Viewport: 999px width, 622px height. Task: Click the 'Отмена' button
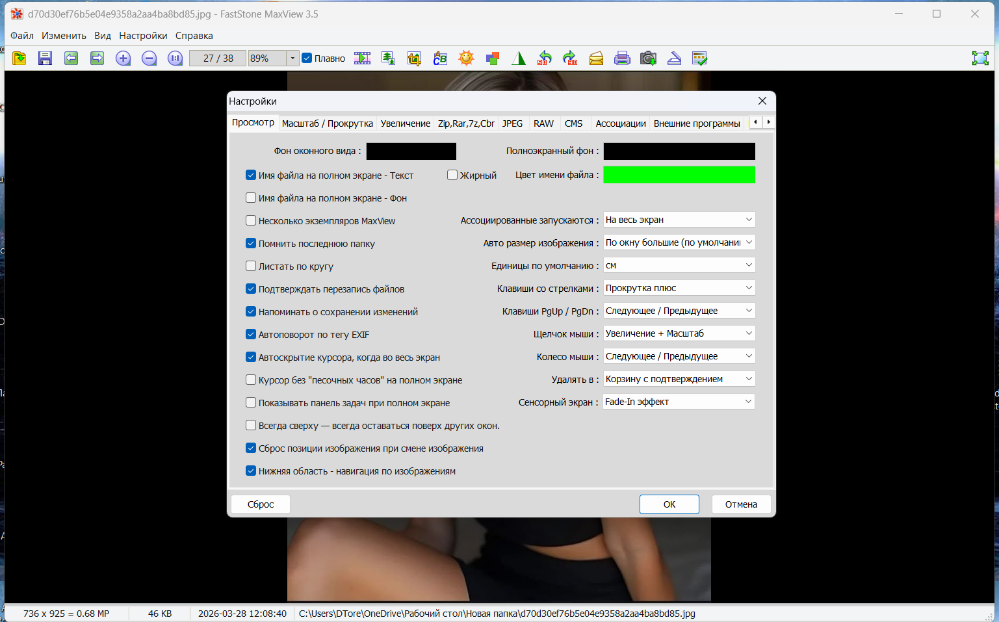(x=741, y=504)
